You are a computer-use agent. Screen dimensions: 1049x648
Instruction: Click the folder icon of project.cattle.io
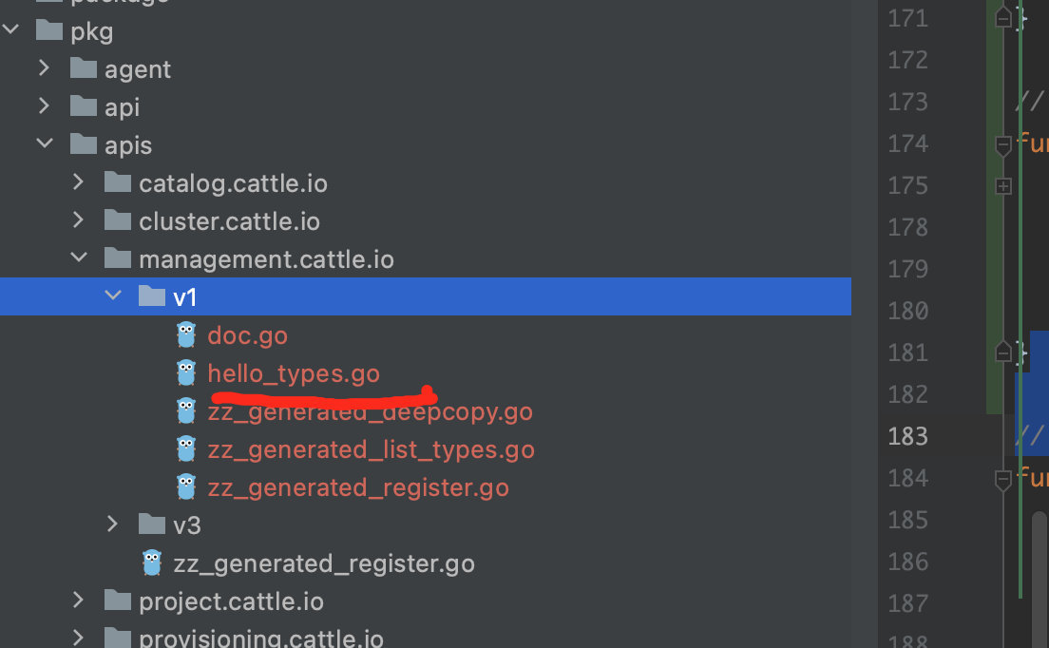click(x=118, y=601)
